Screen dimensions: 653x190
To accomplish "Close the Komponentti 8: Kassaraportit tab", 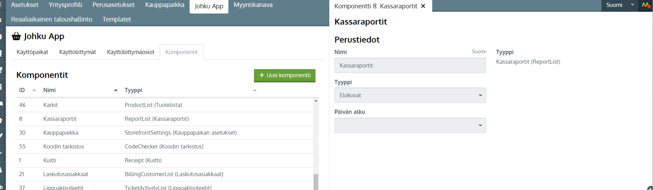I will coord(423,6).
